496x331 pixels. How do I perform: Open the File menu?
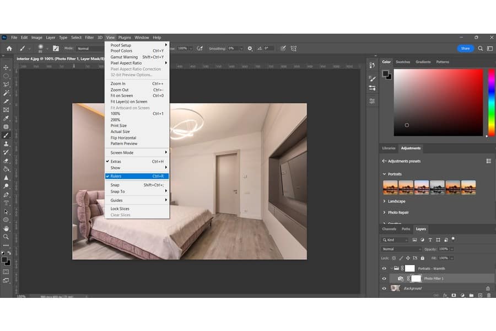point(14,38)
